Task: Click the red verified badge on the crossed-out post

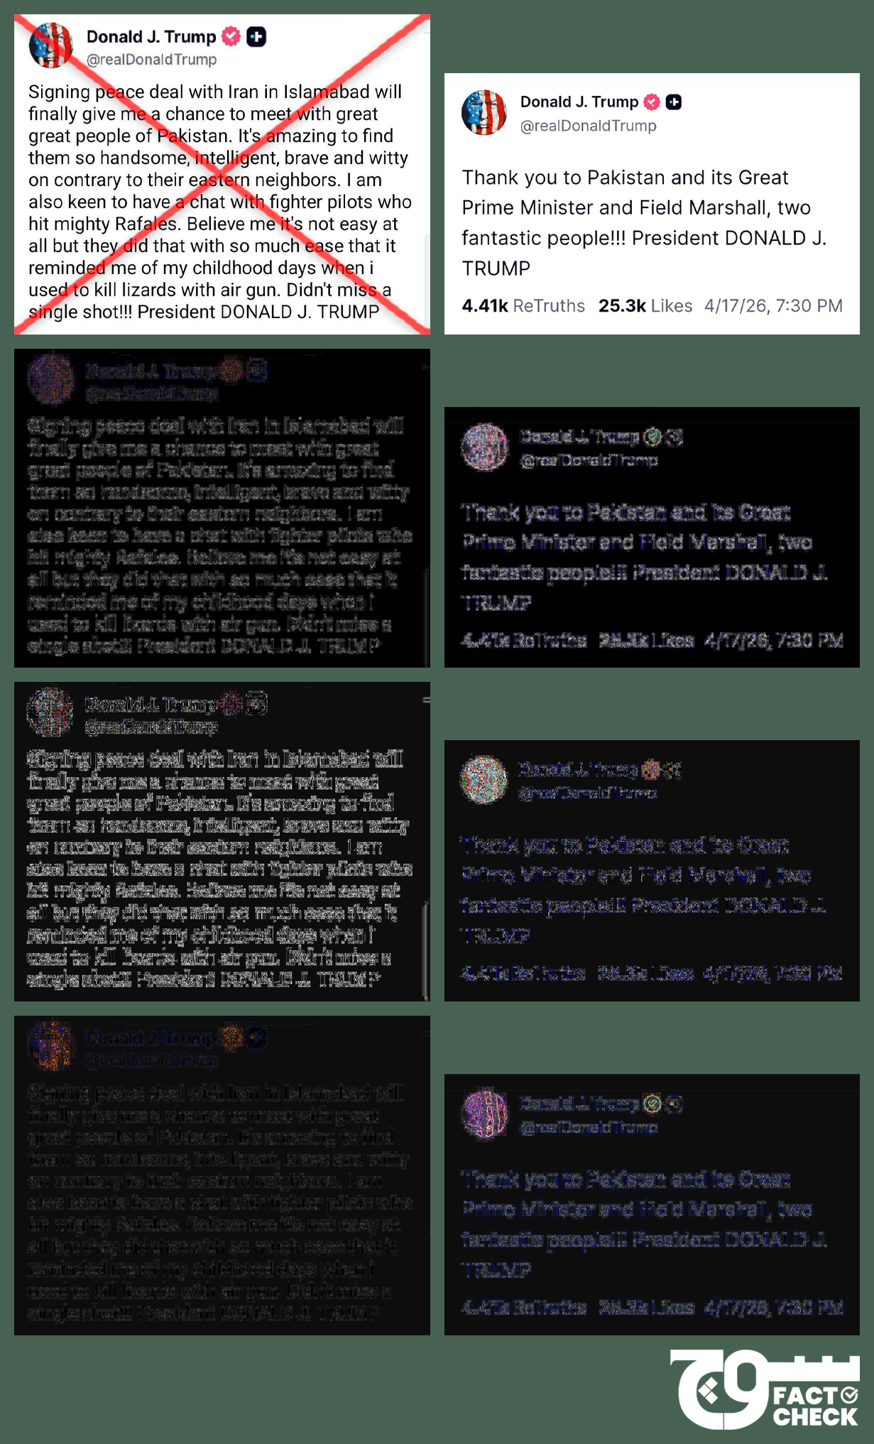Action: [231, 36]
